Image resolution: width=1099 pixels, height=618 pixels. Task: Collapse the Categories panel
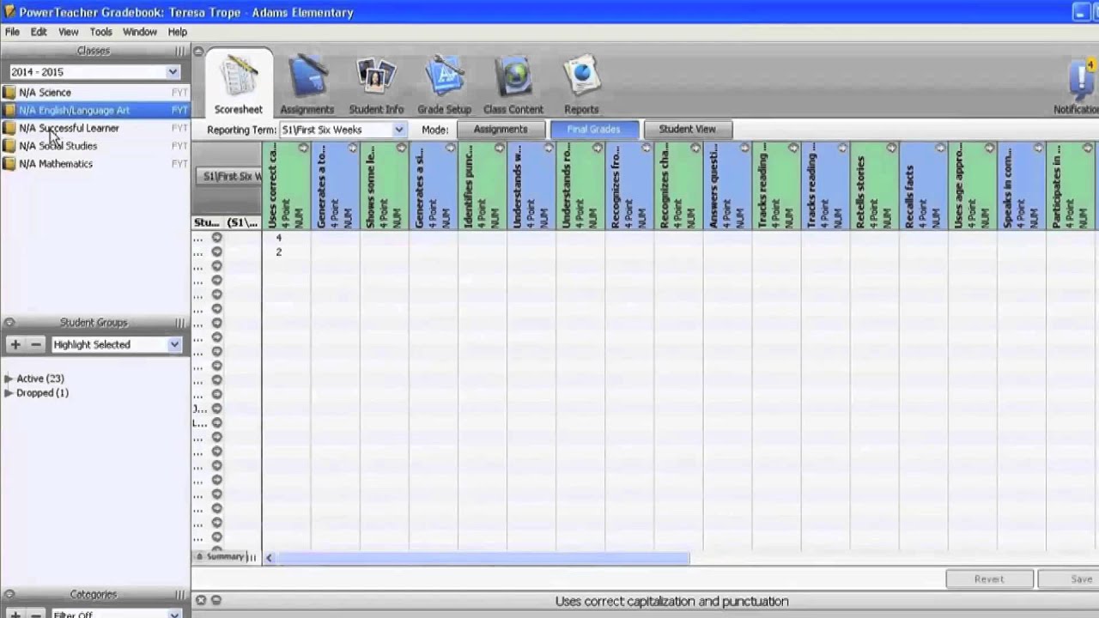click(x=9, y=594)
